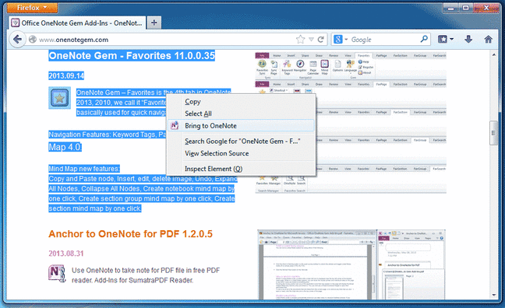
Task: Open the Firefox application menu
Action: click(32, 8)
